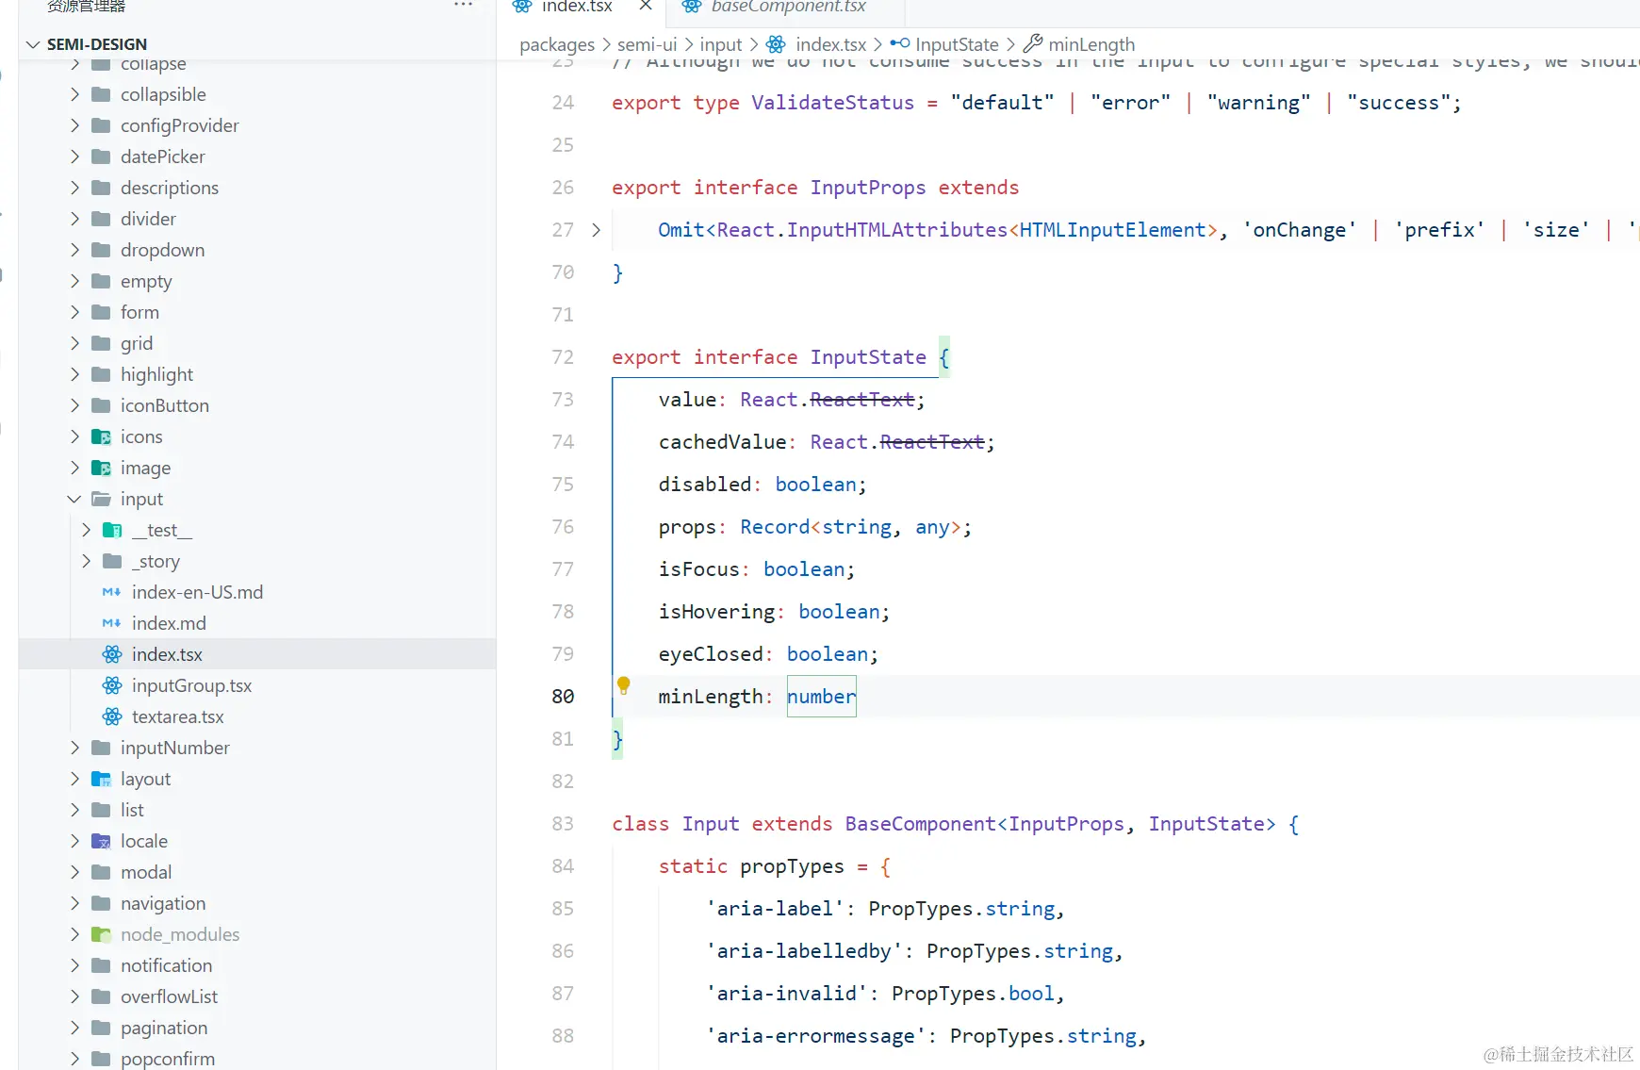The width and height of the screenshot is (1640, 1070).
Task: Click the lightbulb quick-fix icon on line 80
Action: point(623,685)
